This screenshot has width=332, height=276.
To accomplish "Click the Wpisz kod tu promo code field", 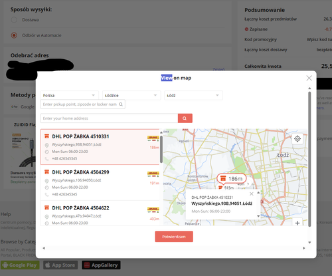I will click(319, 39).
